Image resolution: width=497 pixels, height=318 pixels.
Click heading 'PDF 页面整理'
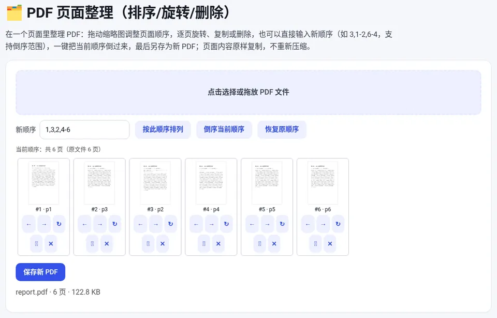(x=70, y=13)
